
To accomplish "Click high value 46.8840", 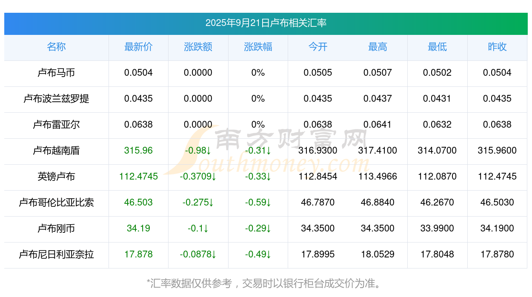I will click(378, 203).
